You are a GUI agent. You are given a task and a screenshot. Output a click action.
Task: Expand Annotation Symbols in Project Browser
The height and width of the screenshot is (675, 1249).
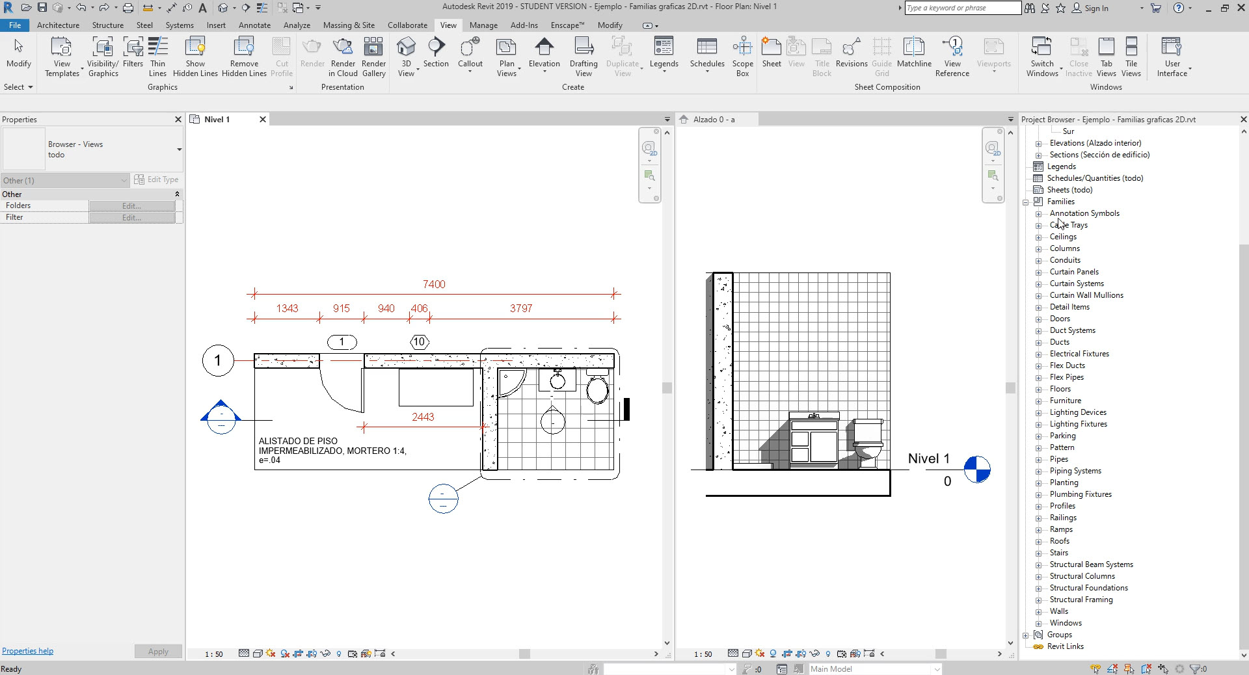click(1039, 214)
